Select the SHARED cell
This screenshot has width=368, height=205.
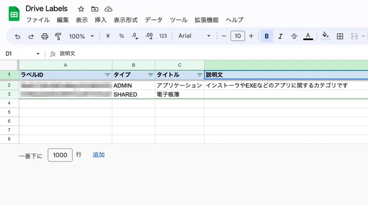coord(134,94)
